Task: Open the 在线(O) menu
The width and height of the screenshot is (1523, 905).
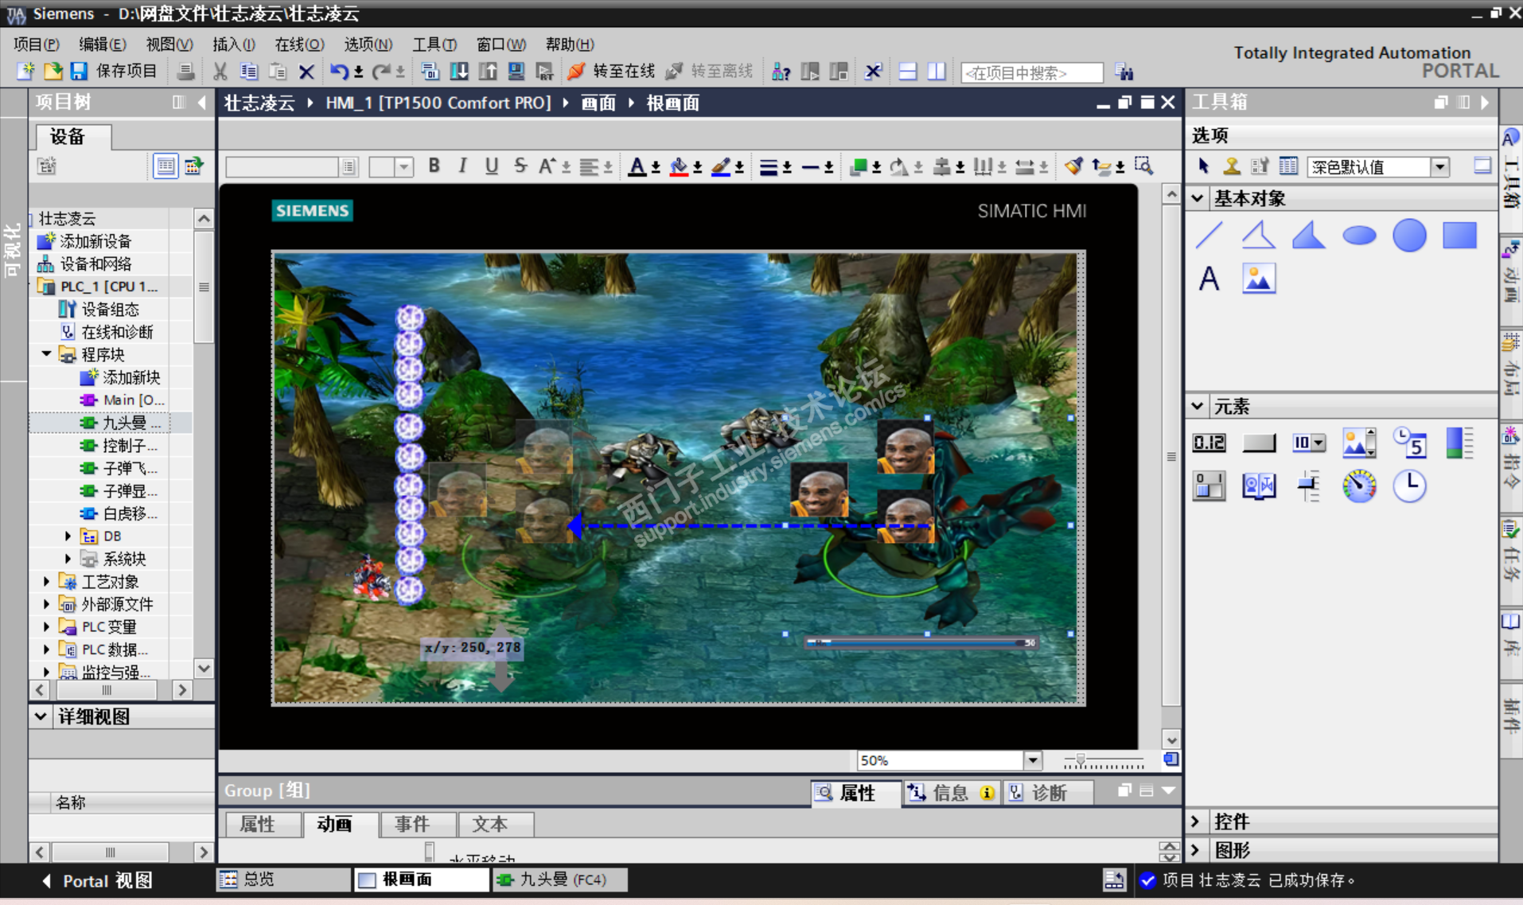Action: 299,45
